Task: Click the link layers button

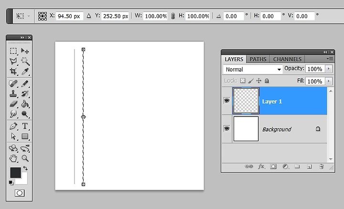Action: [x=248, y=167]
